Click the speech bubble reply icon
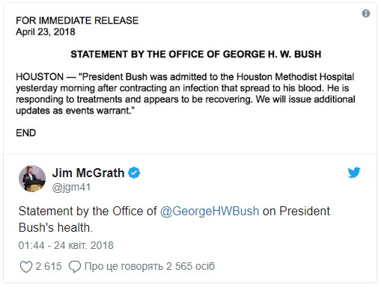 pyautogui.click(x=75, y=267)
